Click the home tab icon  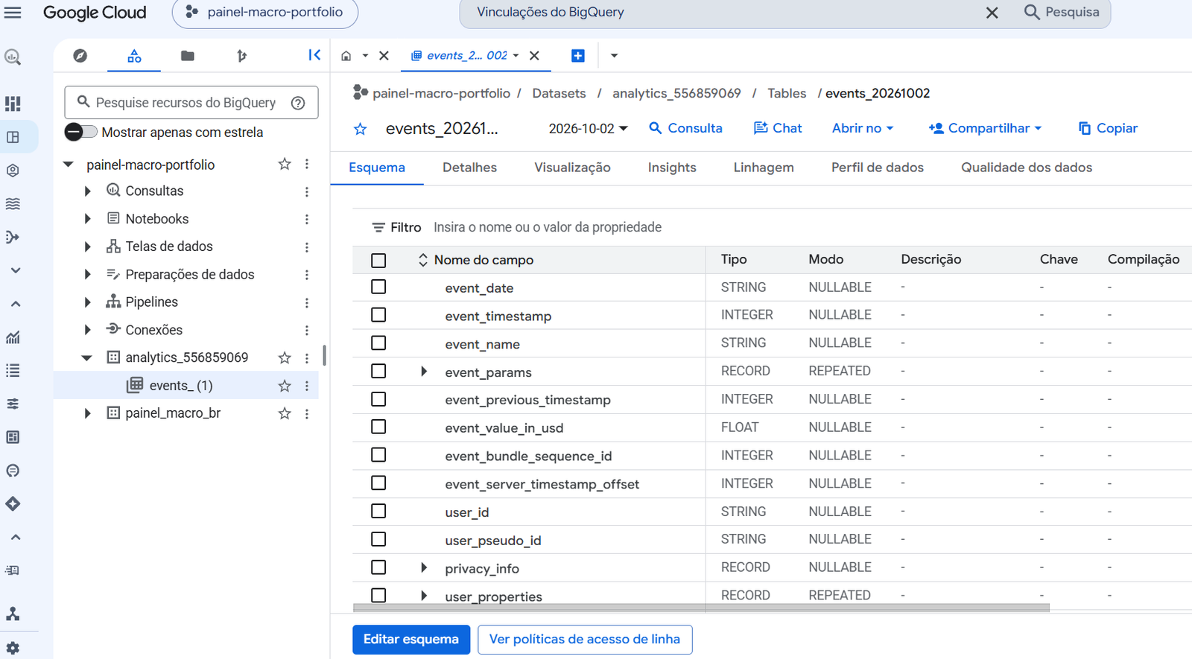click(346, 56)
